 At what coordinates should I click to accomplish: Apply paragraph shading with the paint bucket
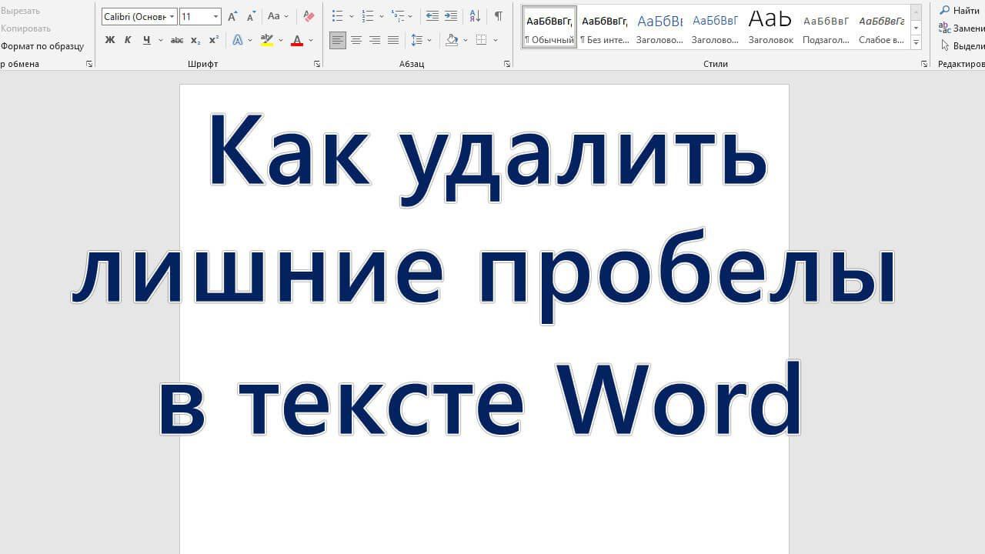point(452,40)
